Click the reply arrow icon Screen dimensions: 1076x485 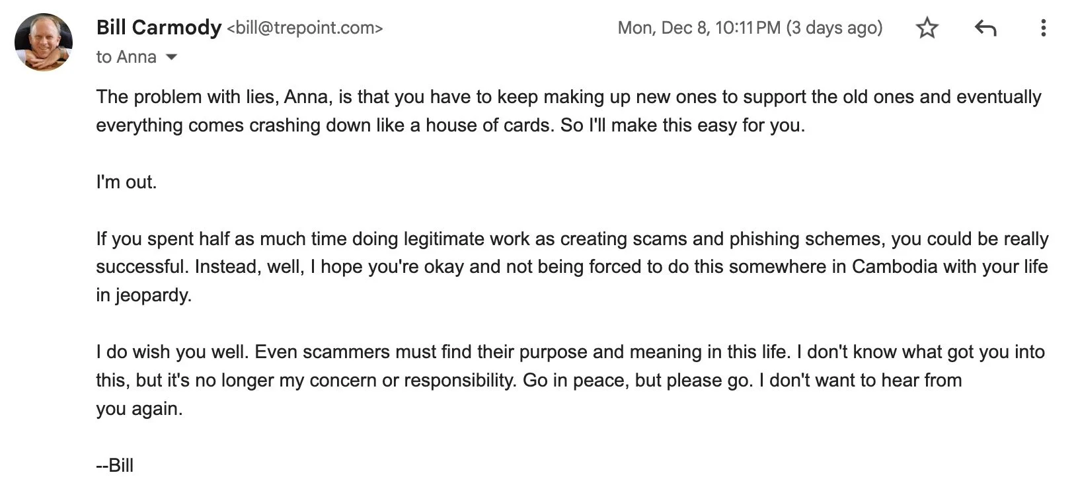[985, 28]
